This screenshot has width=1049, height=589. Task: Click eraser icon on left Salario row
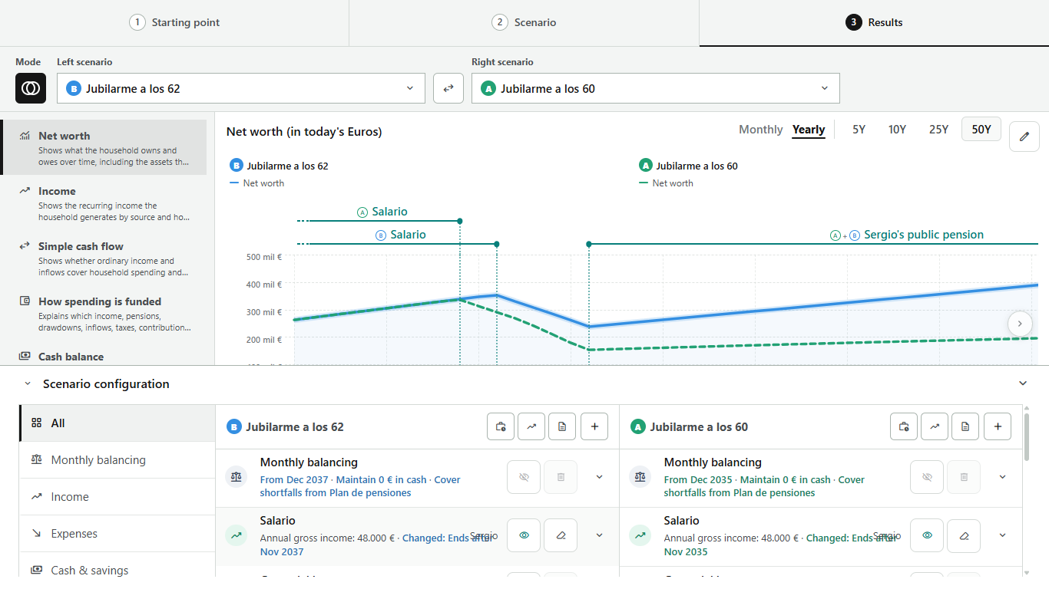point(561,535)
